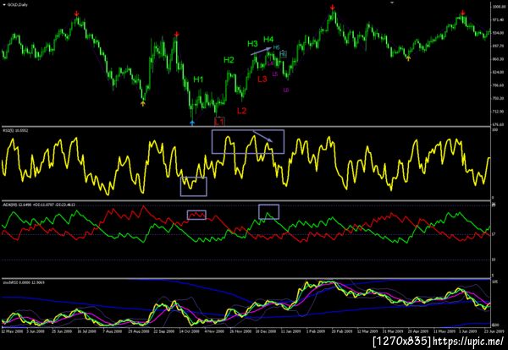Select the red L3 chart label
Screen dimensions: 508x350
[x=262, y=79]
